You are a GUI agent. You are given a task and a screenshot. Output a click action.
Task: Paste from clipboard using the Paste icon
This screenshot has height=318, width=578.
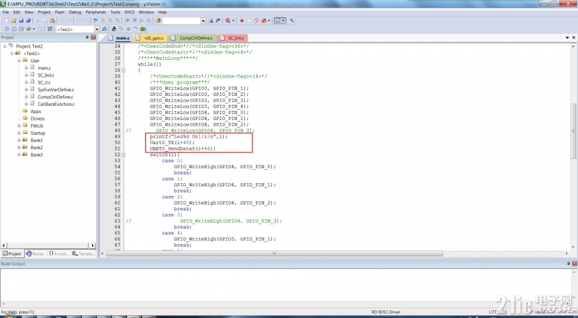[x=52, y=21]
